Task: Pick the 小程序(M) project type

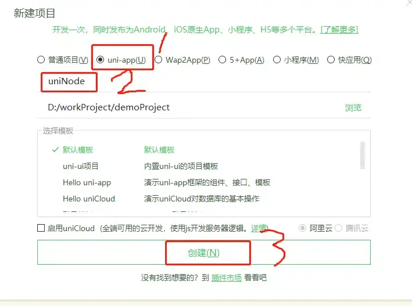Action: pos(277,60)
